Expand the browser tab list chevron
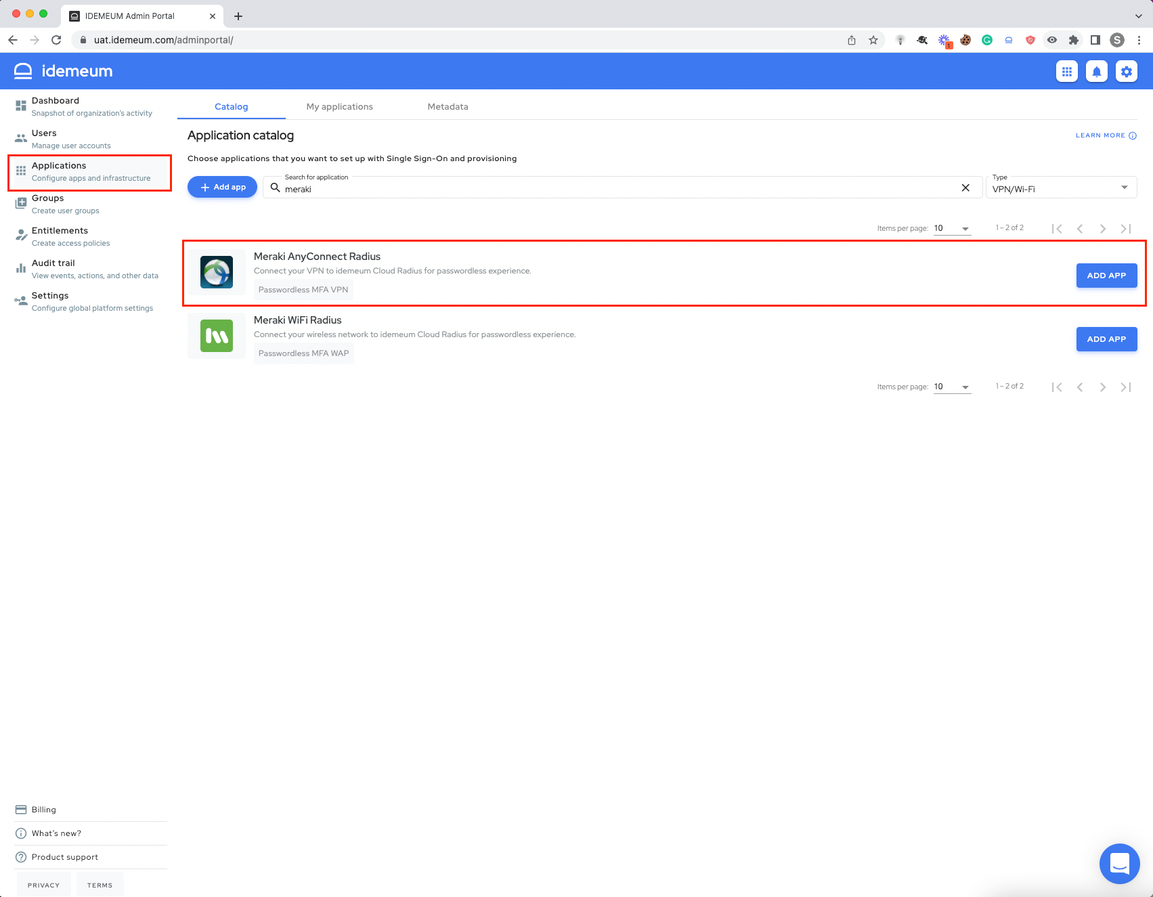 click(x=1138, y=16)
